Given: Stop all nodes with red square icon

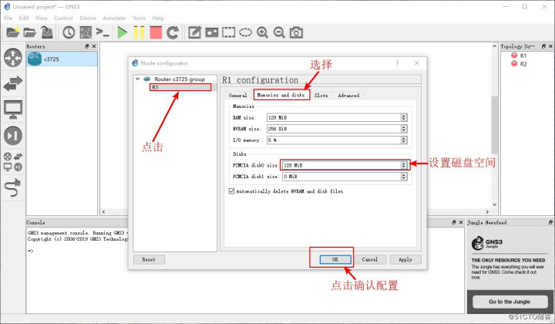Looking at the screenshot, I should pos(156,32).
